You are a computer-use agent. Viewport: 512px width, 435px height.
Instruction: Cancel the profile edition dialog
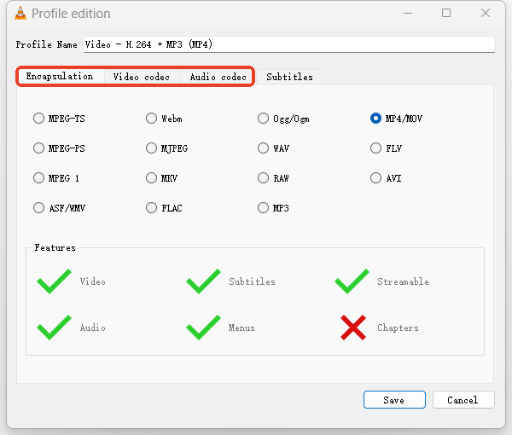click(x=463, y=399)
